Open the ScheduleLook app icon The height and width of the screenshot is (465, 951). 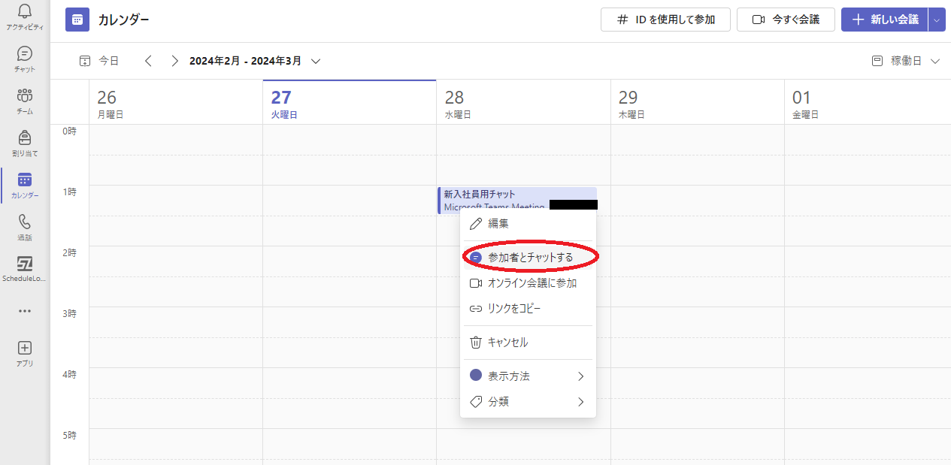click(25, 264)
